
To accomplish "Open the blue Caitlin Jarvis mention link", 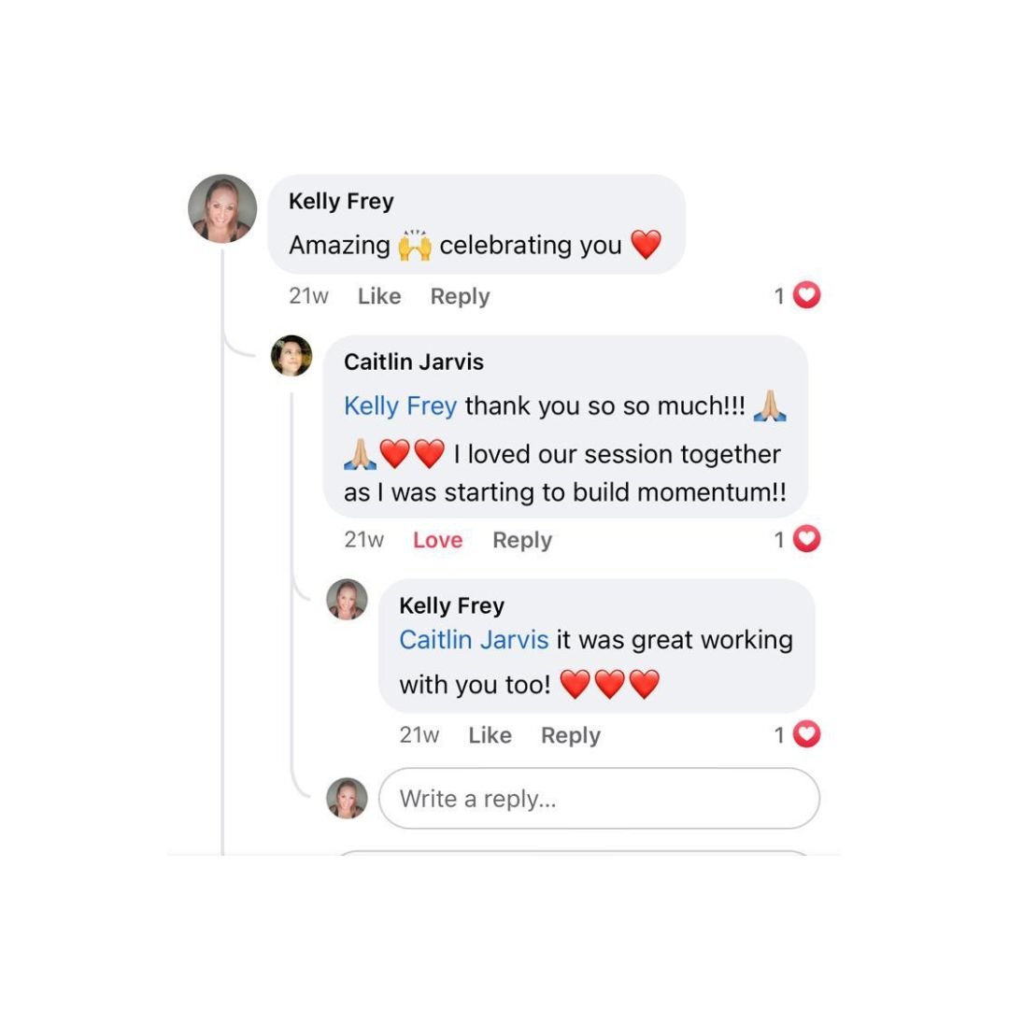I will pos(474,640).
